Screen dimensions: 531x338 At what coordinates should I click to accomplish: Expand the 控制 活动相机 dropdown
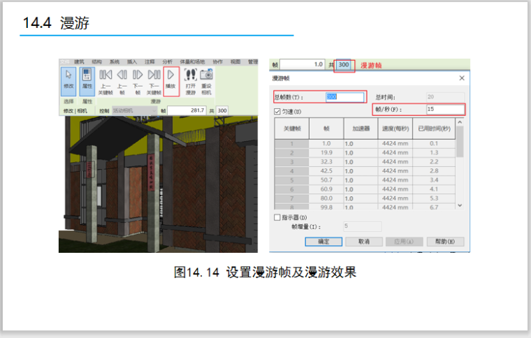[x=133, y=110]
